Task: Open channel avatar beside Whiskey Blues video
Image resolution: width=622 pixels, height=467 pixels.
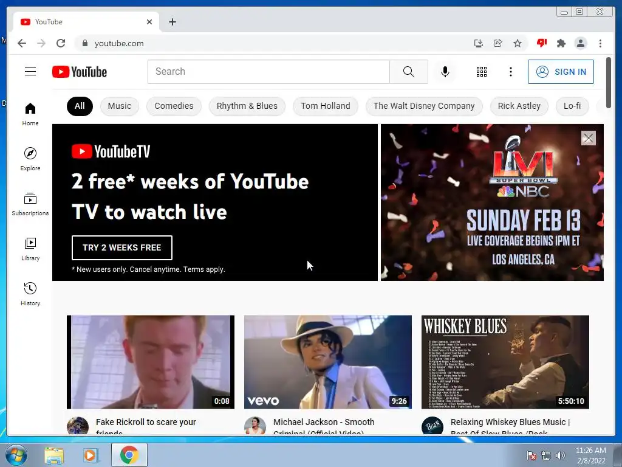Action: [x=432, y=426]
